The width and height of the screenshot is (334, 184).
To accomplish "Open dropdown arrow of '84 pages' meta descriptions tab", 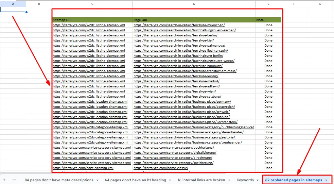I will [x=97, y=180].
